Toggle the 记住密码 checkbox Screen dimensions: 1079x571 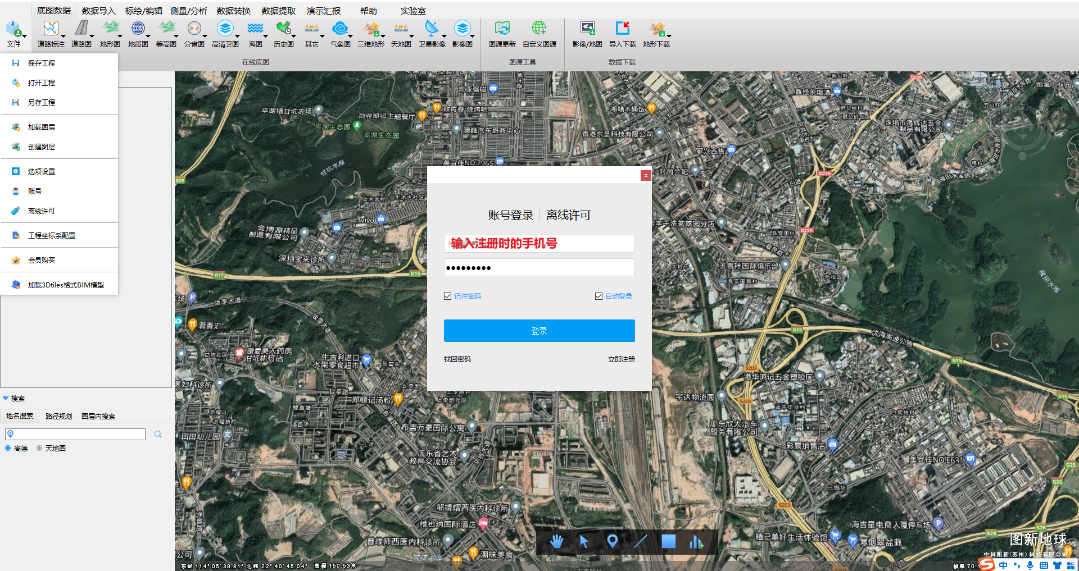pyautogui.click(x=448, y=296)
